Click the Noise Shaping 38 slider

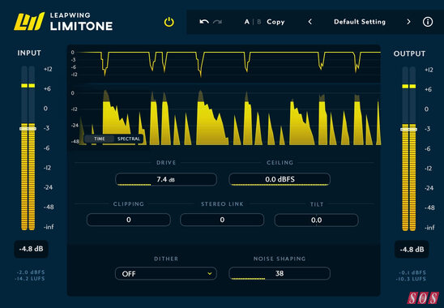pyautogui.click(x=280, y=273)
